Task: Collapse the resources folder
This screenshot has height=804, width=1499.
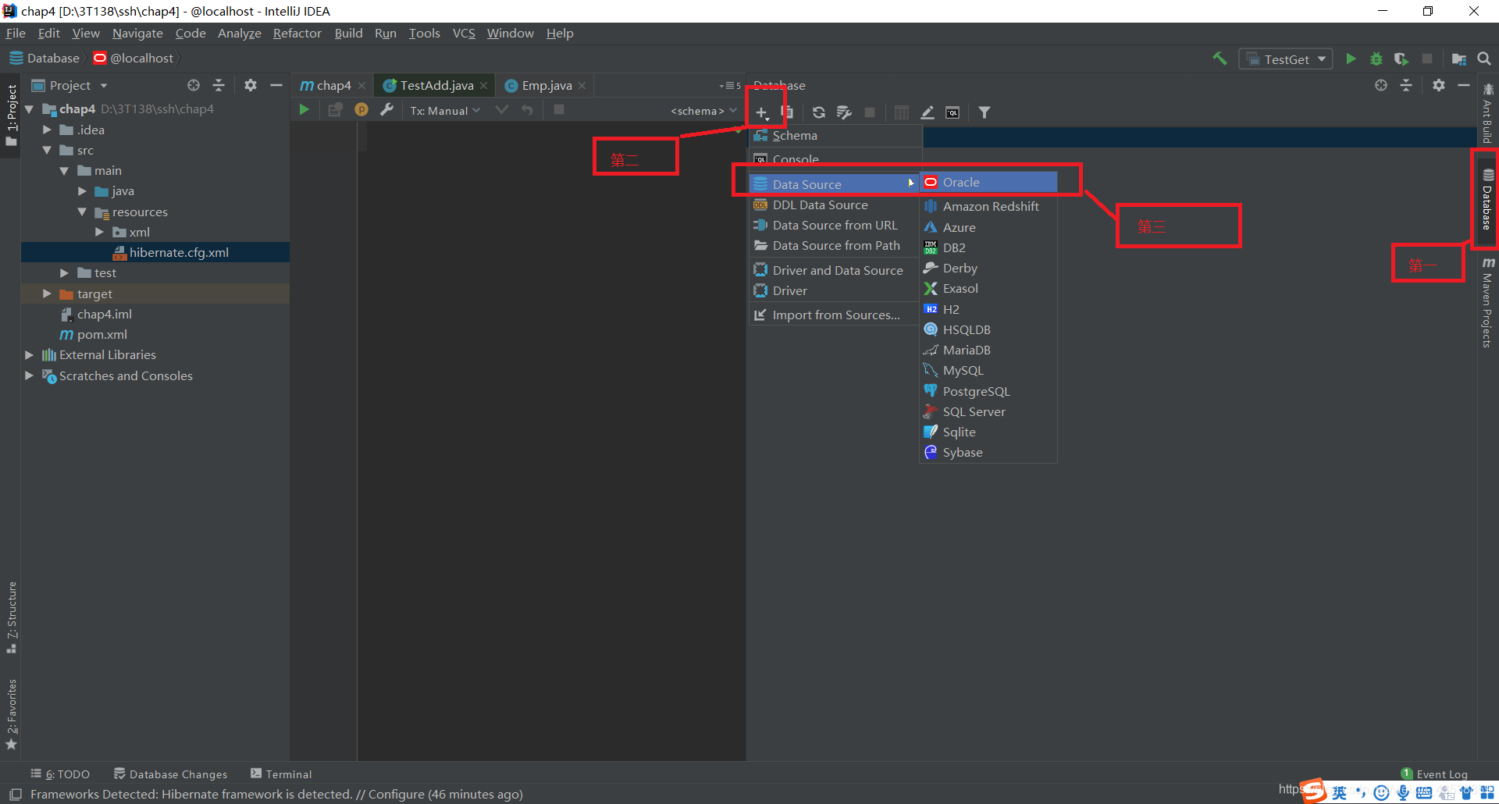Action: click(82, 212)
